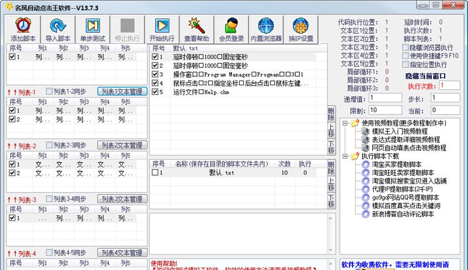Click the greyed 停止执行 stop icon
The image size is (468, 270).
tap(127, 25)
